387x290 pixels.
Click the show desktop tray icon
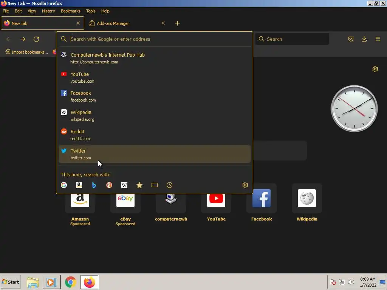tap(382, 282)
